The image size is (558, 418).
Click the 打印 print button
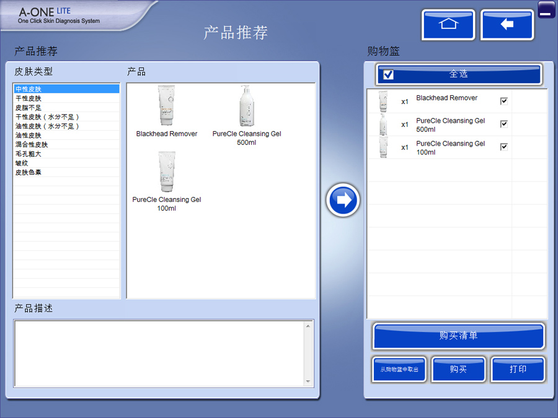pyautogui.click(x=518, y=370)
